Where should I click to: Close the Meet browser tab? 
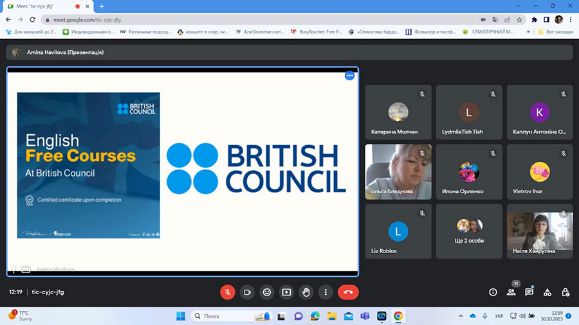click(87, 6)
